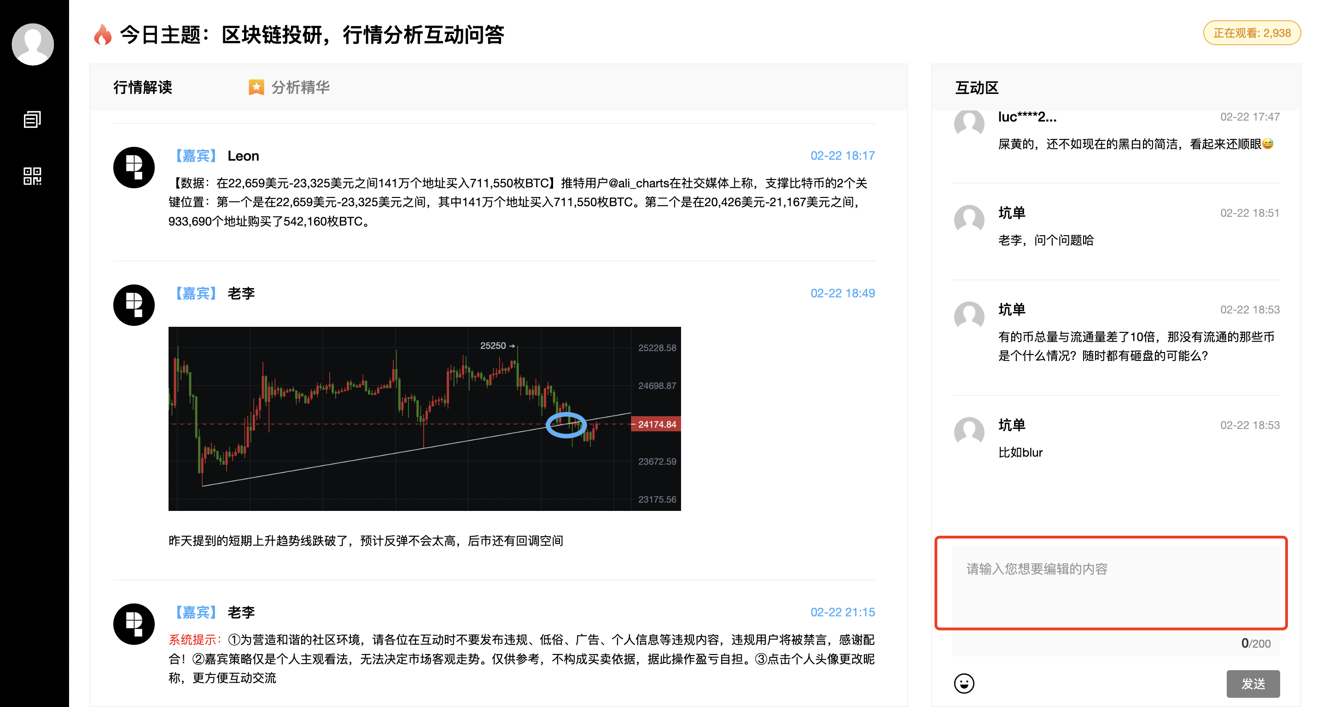Click the timestamp 02-22 18:49
The width and height of the screenshot is (1317, 707).
(x=843, y=294)
